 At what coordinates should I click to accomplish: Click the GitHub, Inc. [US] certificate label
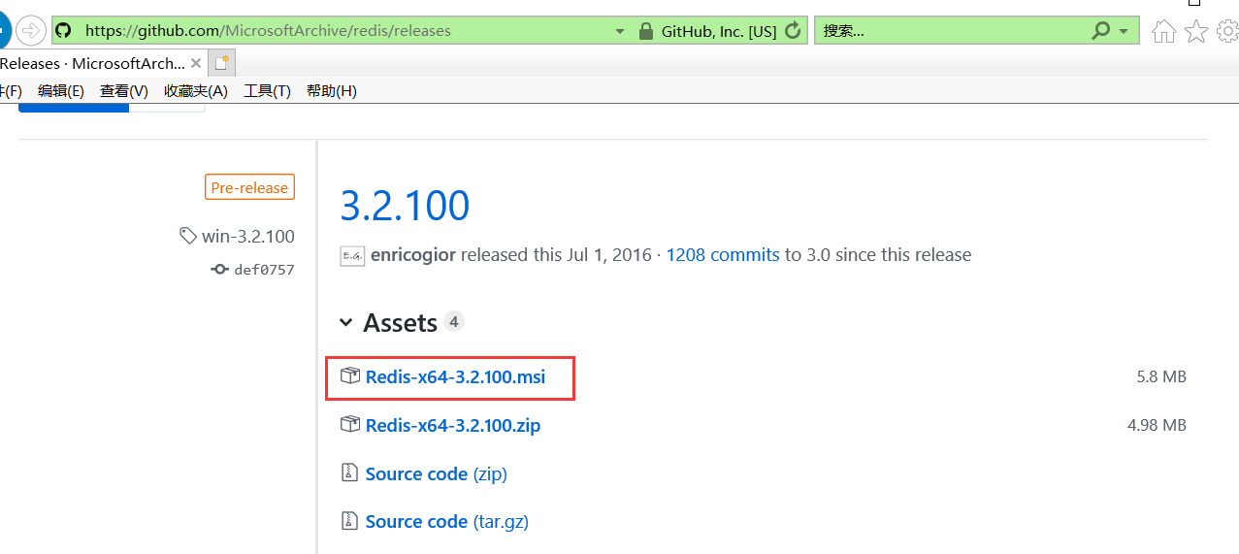pos(719,31)
